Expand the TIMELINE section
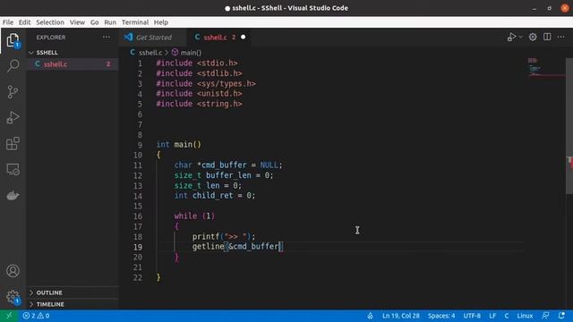 50,304
